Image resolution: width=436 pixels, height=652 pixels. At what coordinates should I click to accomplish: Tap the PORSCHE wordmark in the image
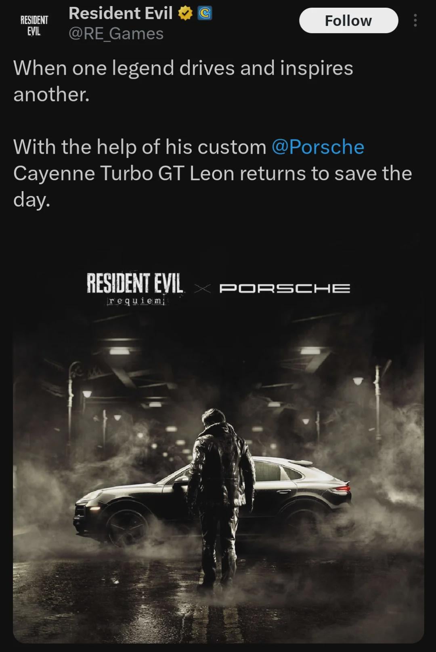click(x=285, y=288)
